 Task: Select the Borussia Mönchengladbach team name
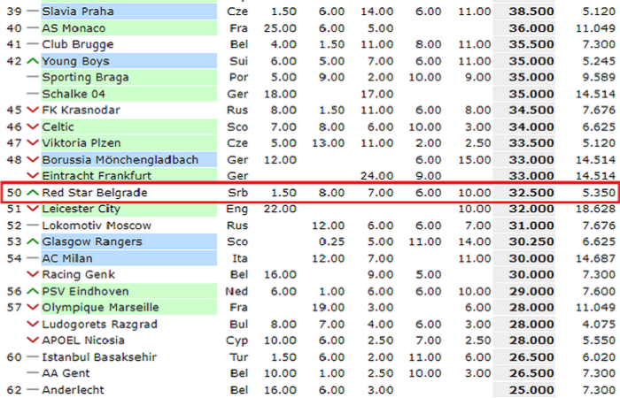click(120, 160)
